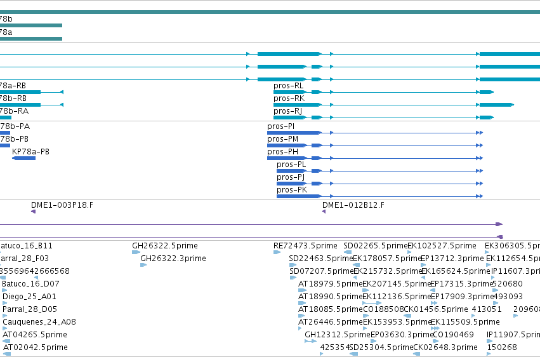Click the Diego_25_A01 label
Image resolution: width=540 pixels, height=357 pixels.
tap(29, 297)
